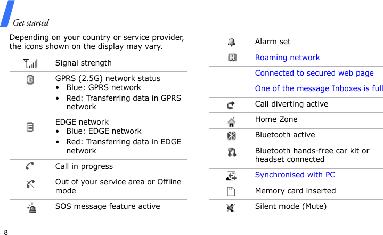This screenshot has width=383, height=235.
Task: Click the Call in progress icon
Action: click(x=30, y=167)
